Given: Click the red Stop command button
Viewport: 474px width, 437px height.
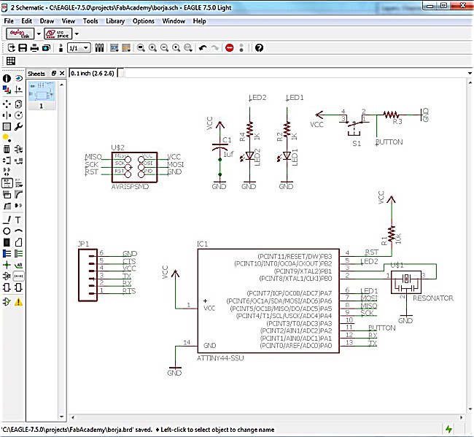Looking at the screenshot, I should point(230,47).
